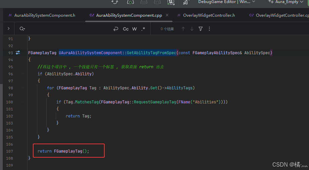Viewport: 309px width, 170px height.
Task: Click Get() call on line 98
Action: 156,88
